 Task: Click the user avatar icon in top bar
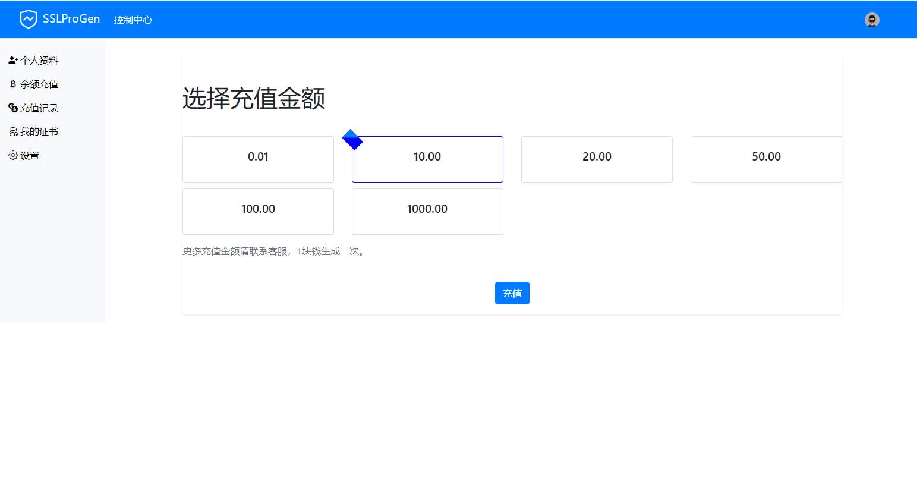pos(872,20)
